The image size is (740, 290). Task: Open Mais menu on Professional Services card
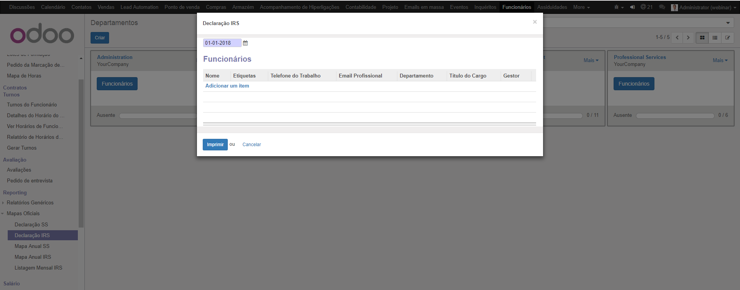720,60
